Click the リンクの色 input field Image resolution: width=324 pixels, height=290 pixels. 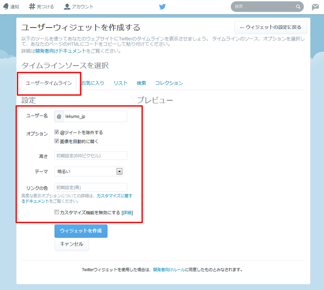pos(91,187)
